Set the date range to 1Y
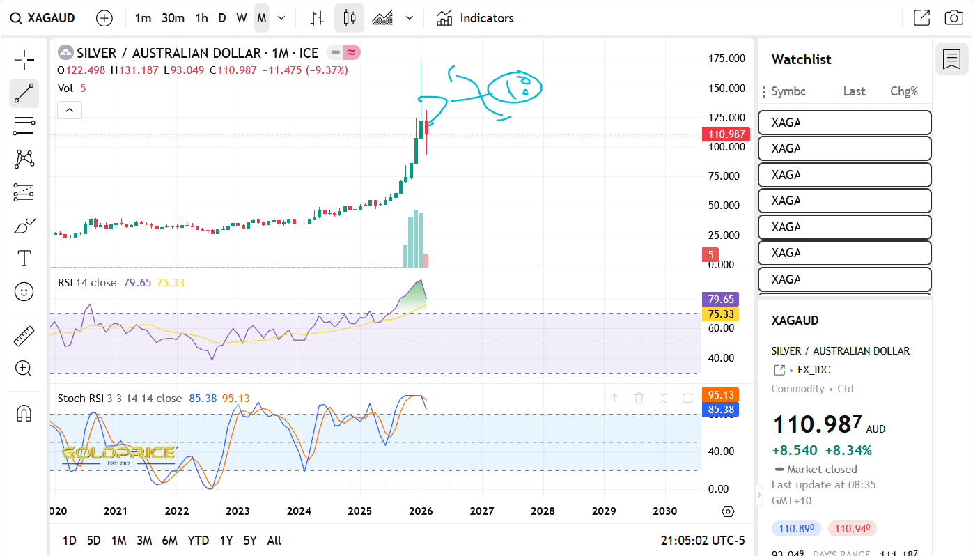The width and height of the screenshot is (973, 556). [226, 541]
